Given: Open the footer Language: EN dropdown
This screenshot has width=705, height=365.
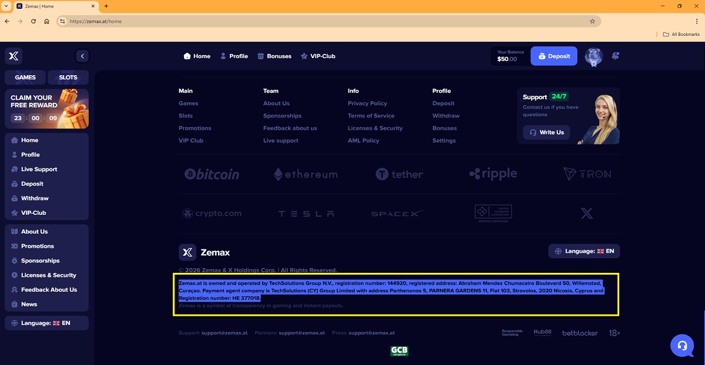Looking at the screenshot, I should click(x=583, y=251).
